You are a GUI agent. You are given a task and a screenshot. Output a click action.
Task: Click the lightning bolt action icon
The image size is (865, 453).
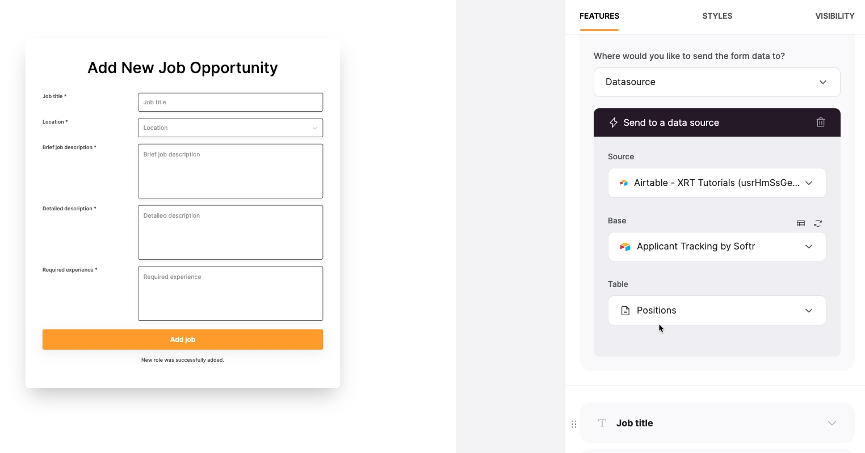pyautogui.click(x=614, y=122)
